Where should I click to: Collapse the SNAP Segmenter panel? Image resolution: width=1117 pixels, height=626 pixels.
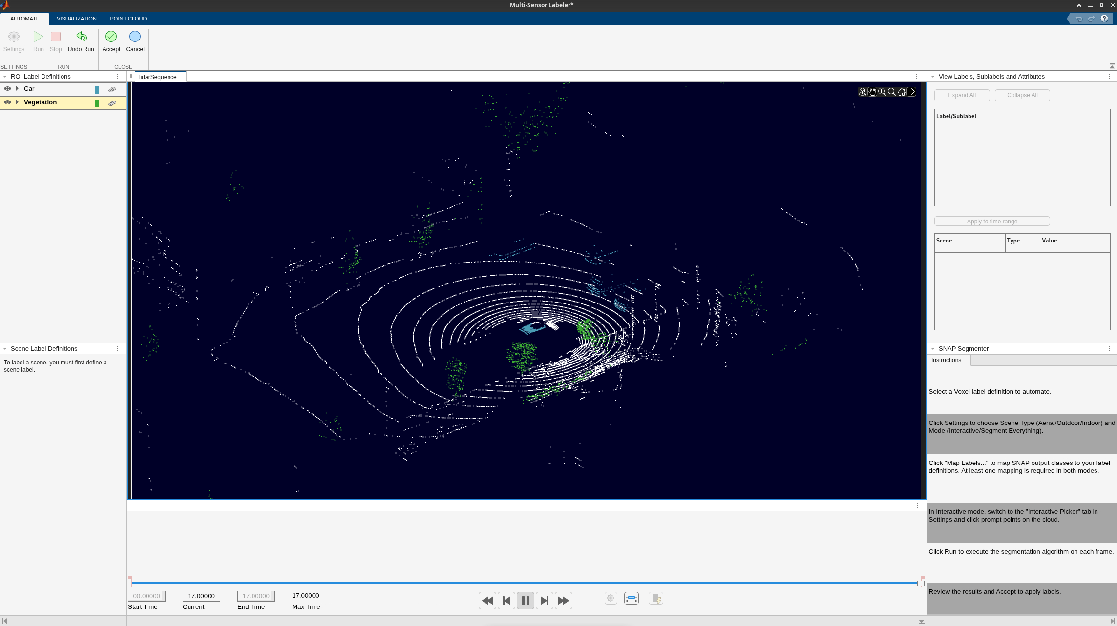tap(933, 349)
